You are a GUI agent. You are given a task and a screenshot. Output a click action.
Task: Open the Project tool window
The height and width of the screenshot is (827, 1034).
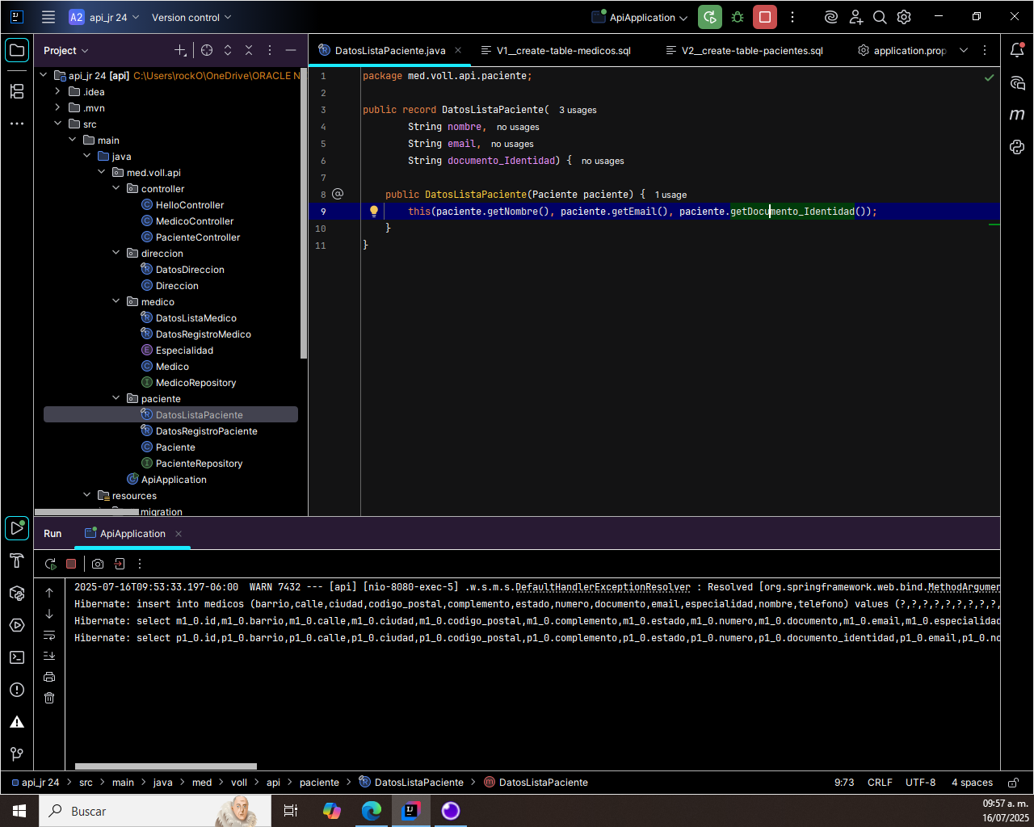pyautogui.click(x=17, y=50)
